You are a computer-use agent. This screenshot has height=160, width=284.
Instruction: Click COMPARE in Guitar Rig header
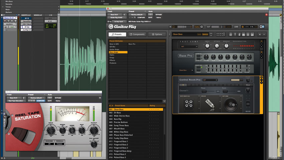point(141,18)
